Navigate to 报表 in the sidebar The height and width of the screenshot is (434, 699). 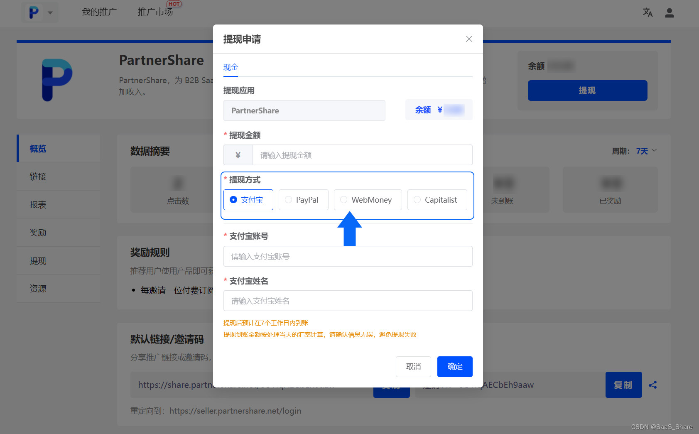38,204
